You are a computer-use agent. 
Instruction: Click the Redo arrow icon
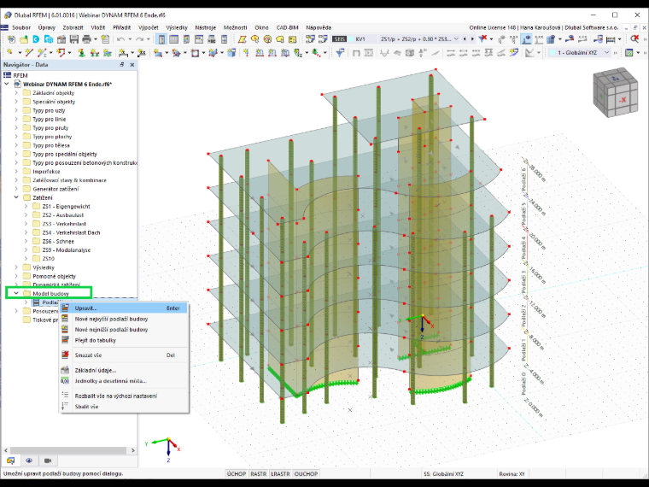tap(139, 39)
